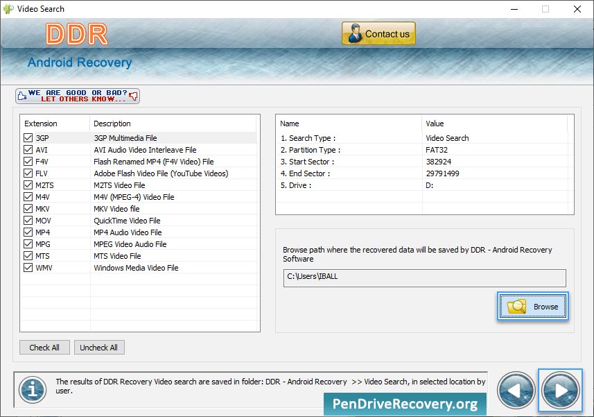Image resolution: width=594 pixels, height=417 pixels.
Task: Click the "382924" start sector value
Action: point(438,162)
